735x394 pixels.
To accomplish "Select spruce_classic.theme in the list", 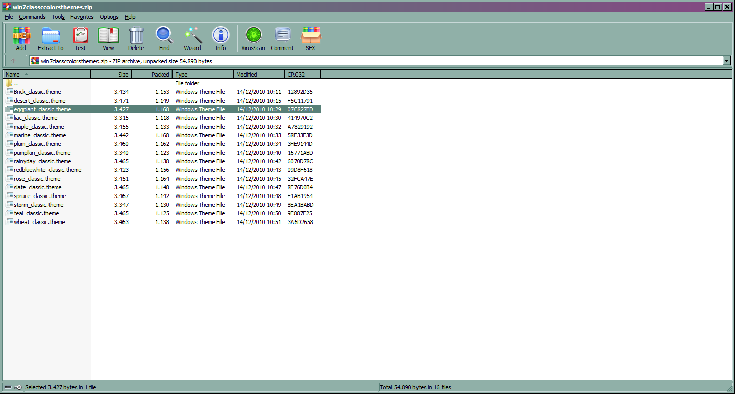I will pos(40,196).
